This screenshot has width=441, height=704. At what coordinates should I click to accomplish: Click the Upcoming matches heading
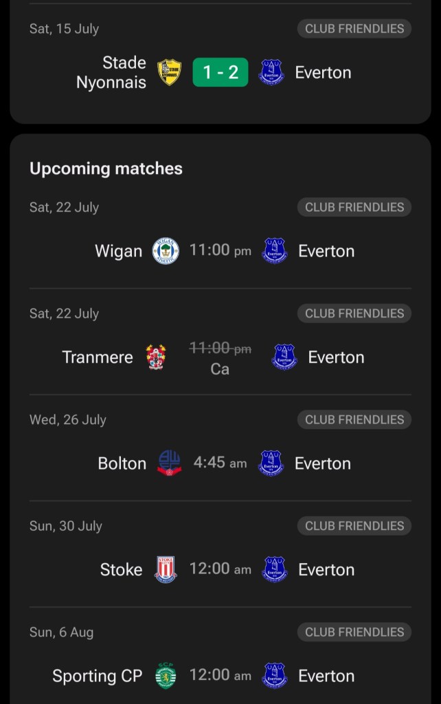point(106,168)
